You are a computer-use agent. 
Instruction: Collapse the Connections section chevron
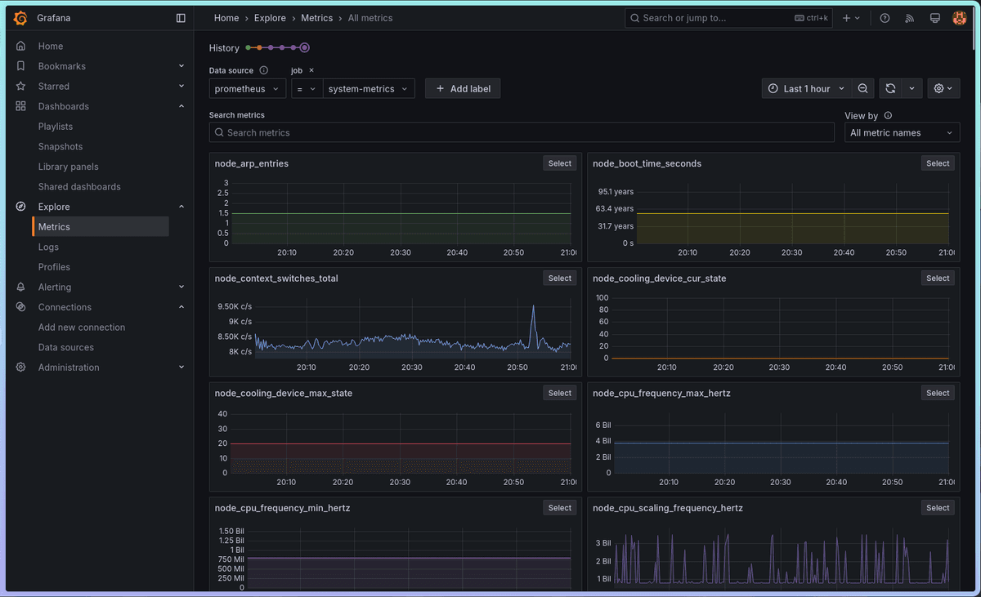click(181, 307)
